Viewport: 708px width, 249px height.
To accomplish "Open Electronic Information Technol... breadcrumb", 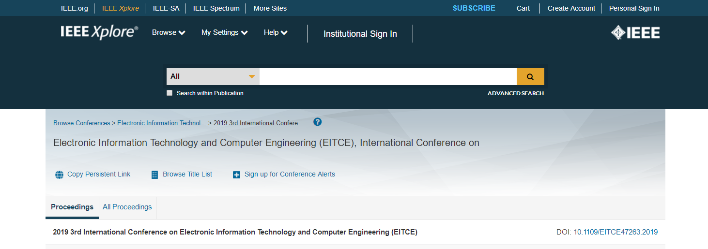I will (x=162, y=123).
